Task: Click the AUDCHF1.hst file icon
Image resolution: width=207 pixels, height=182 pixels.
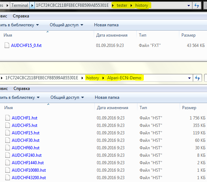Action: [8, 118]
